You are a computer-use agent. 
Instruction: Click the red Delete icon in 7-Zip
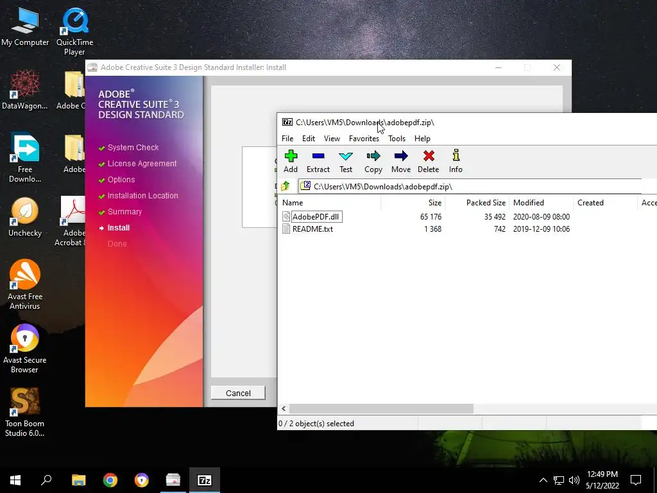428,161
